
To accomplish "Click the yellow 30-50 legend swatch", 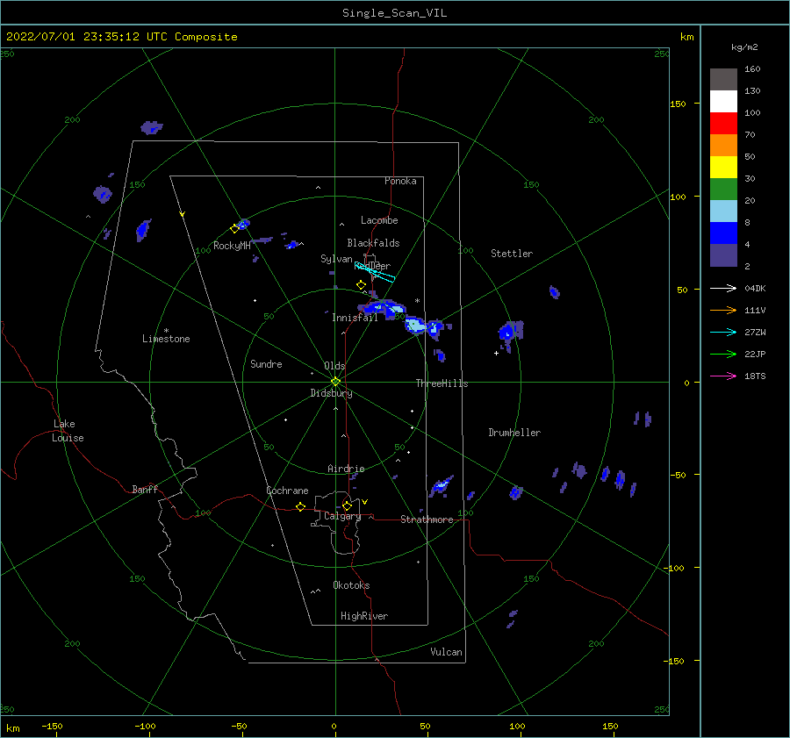I will [723, 168].
